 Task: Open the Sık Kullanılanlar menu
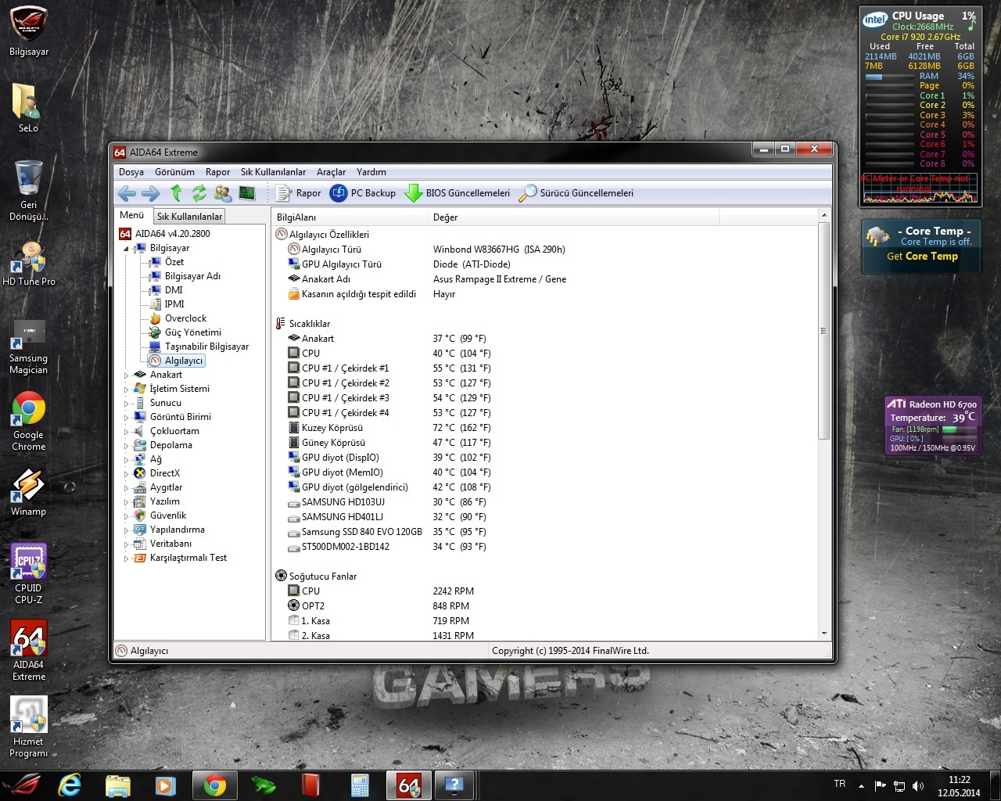click(273, 172)
